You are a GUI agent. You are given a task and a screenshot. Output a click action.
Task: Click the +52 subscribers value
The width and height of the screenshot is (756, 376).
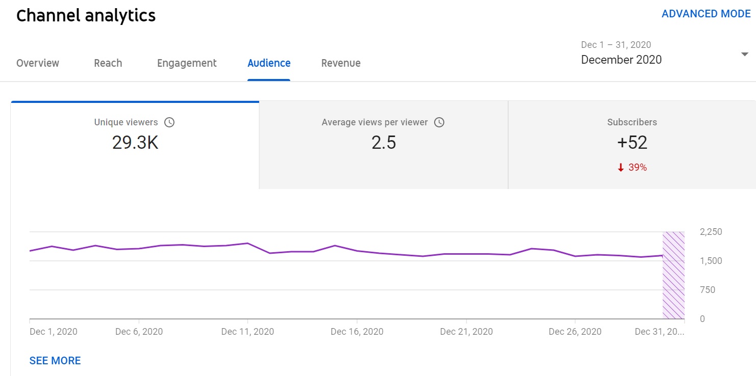(632, 143)
